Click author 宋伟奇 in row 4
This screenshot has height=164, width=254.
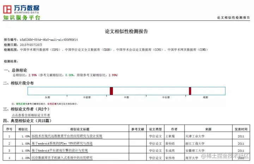click(x=170, y=158)
